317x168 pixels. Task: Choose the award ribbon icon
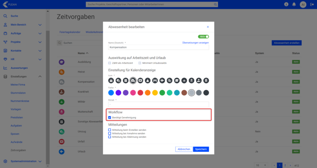206,81
